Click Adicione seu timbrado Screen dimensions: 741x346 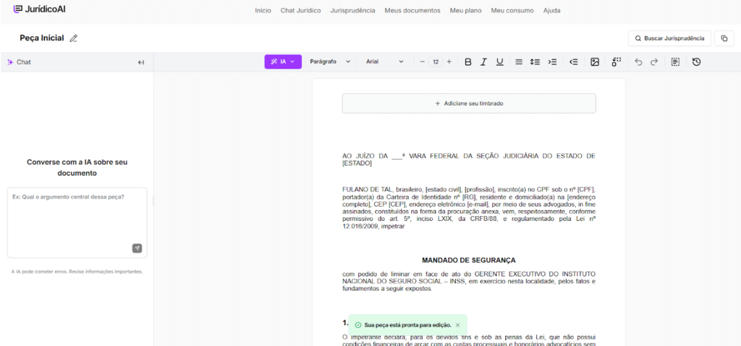[469, 103]
